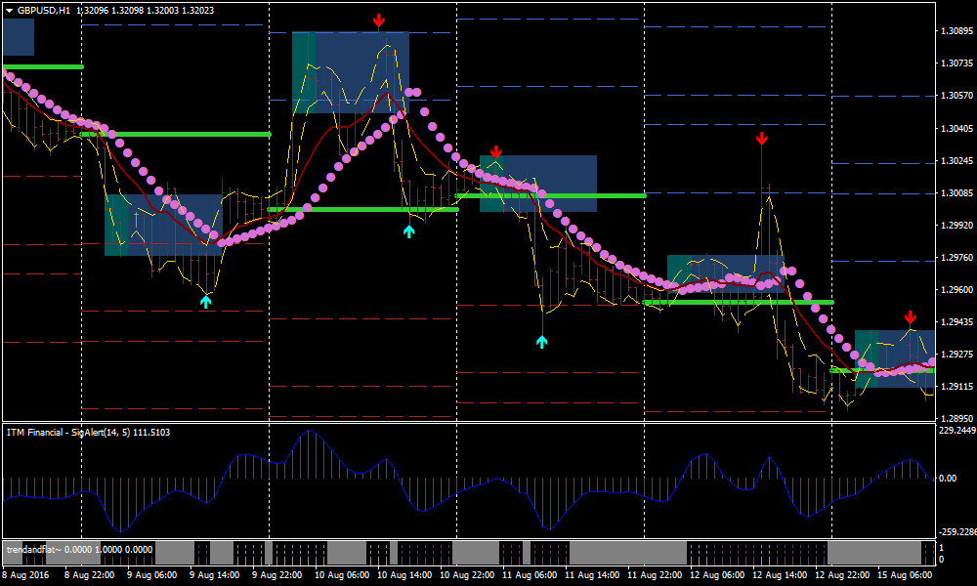This screenshot has width=977, height=586.
Task: Click the trendandflat indicator label
Action: coord(78,549)
